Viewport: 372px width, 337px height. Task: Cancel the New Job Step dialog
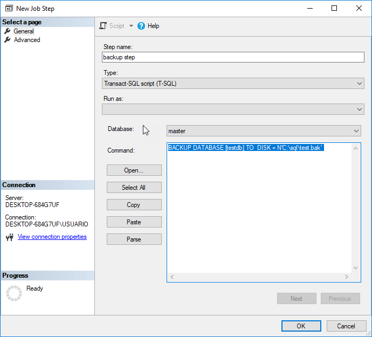(x=346, y=326)
